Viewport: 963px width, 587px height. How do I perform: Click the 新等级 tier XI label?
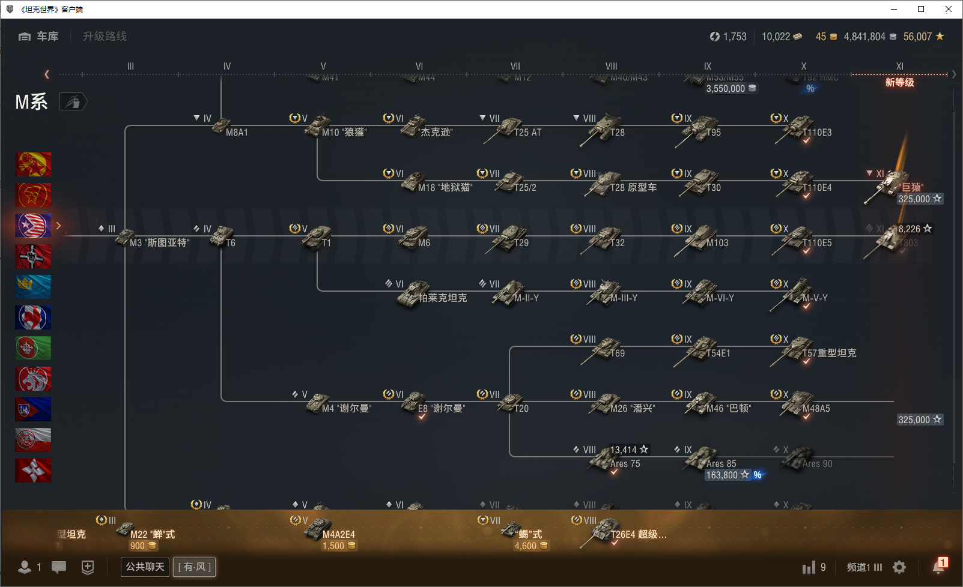coord(899,82)
